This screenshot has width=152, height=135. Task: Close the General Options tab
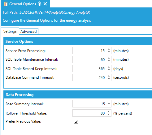tap(45, 4)
